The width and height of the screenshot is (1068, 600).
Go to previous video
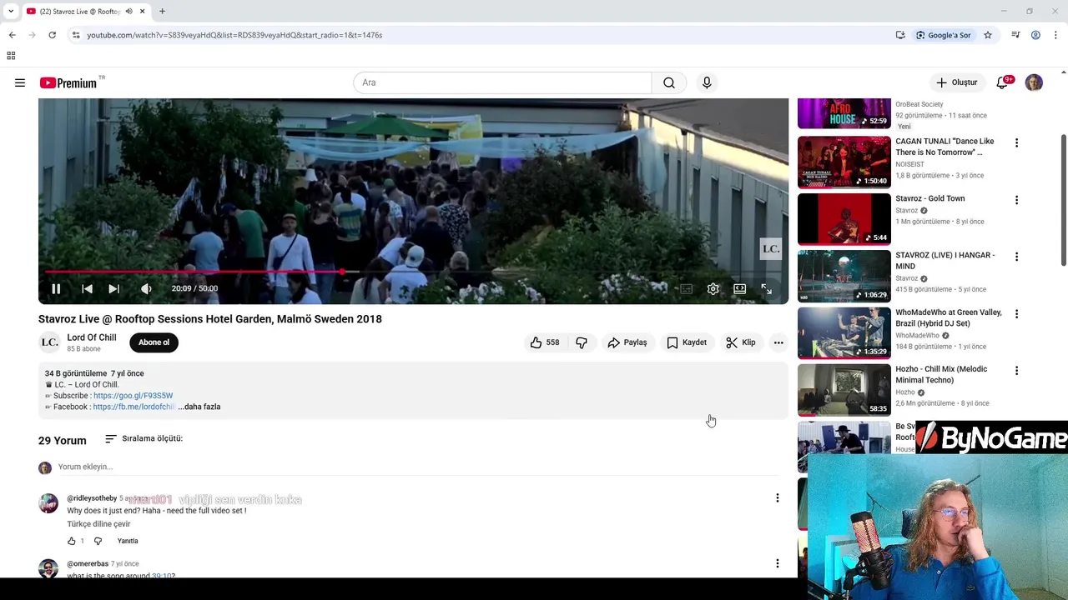pyautogui.click(x=87, y=288)
